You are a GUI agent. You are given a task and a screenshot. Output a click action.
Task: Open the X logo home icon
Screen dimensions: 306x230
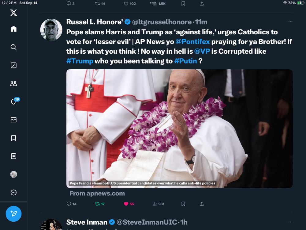[13, 13]
